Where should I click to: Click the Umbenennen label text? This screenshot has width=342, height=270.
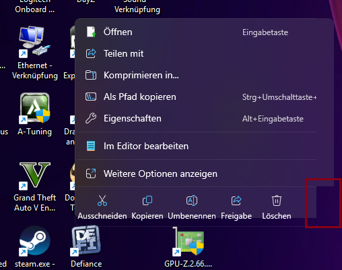[192, 216]
